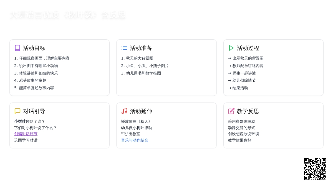Viewport: 333px width, 187px height.
Task: Select list item 小鱼、小虫、小燕子图片
Action: point(147,66)
